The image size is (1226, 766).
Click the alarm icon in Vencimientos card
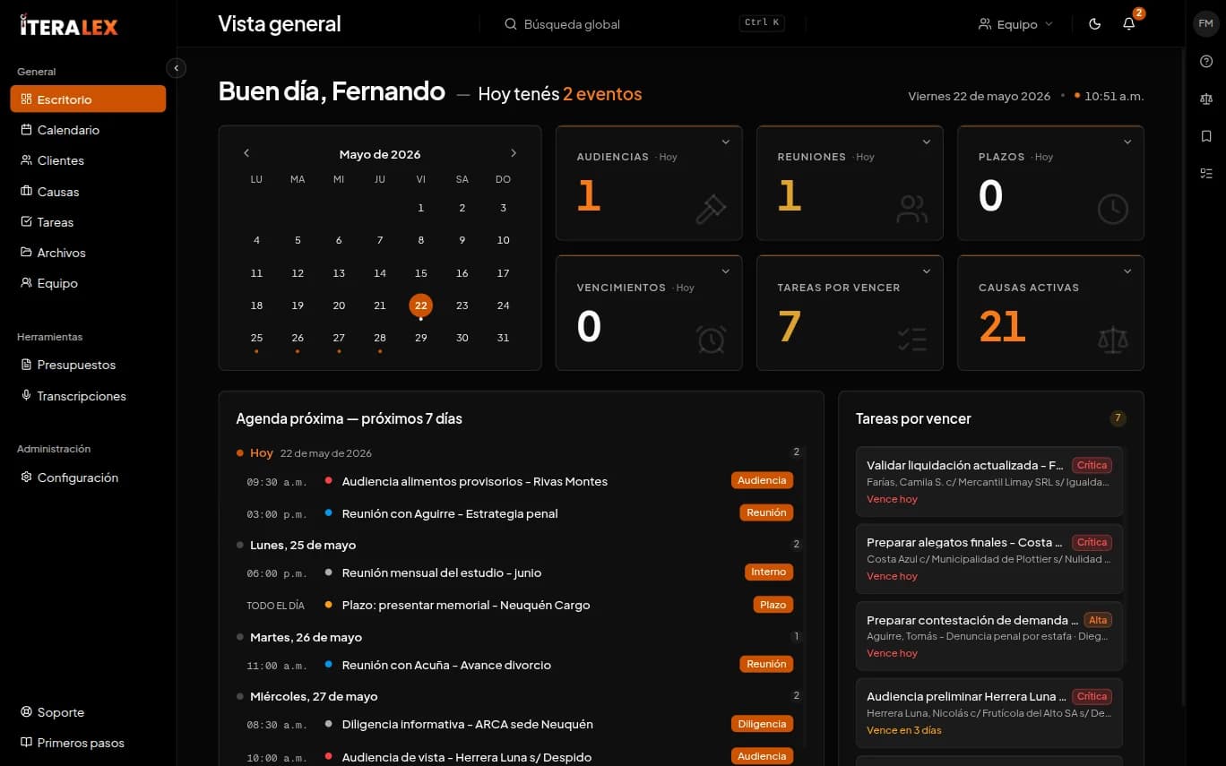coord(711,340)
